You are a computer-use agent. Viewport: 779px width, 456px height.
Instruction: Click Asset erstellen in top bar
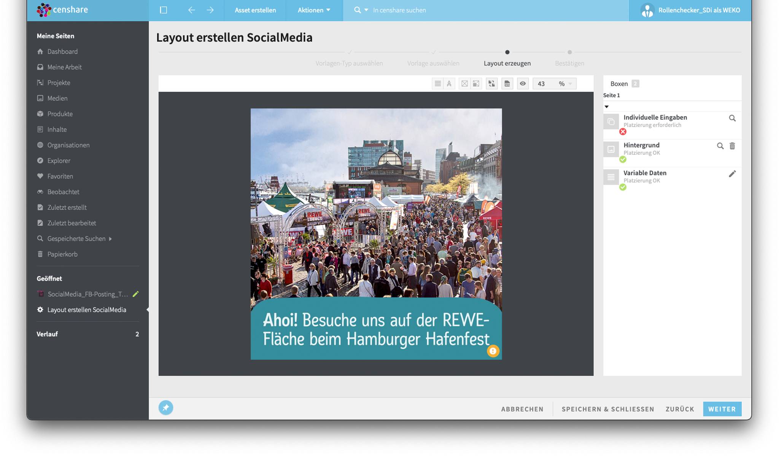255,10
